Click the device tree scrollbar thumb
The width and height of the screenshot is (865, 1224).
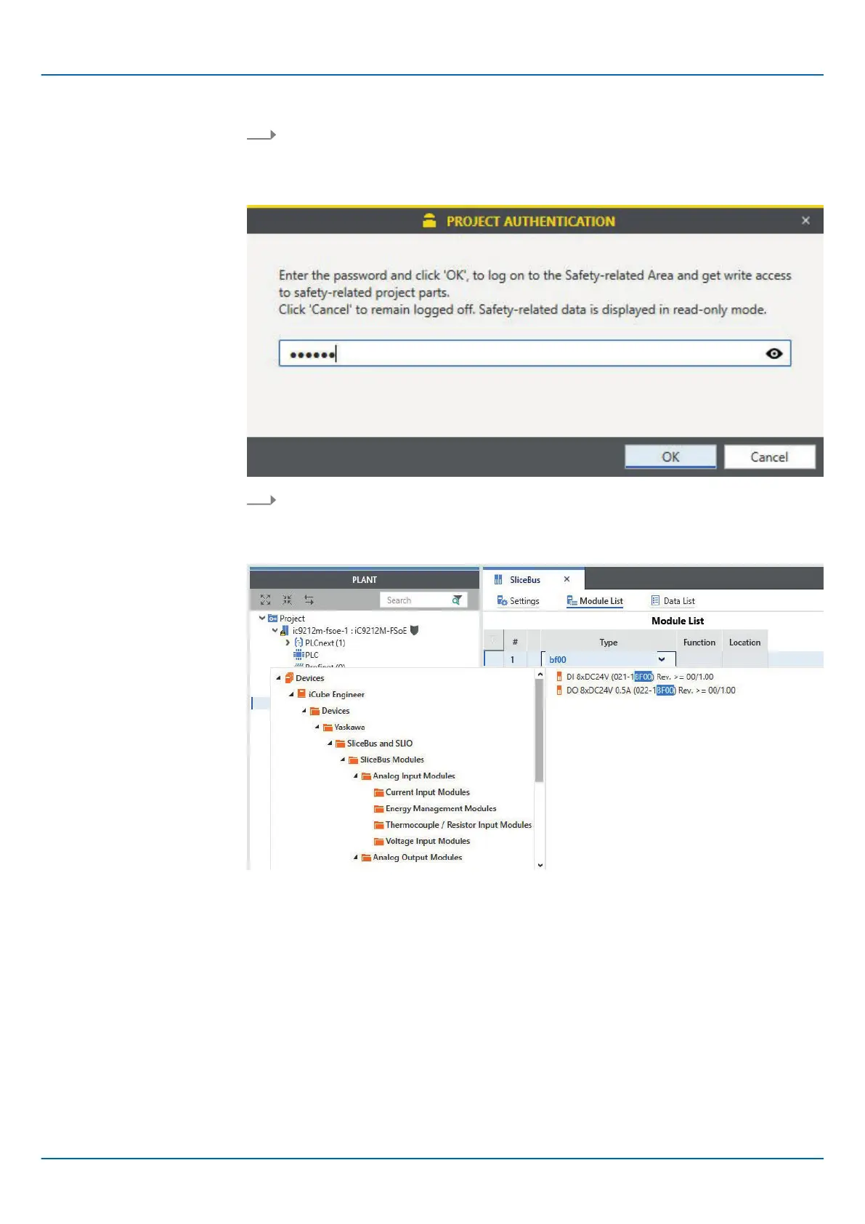point(540,731)
